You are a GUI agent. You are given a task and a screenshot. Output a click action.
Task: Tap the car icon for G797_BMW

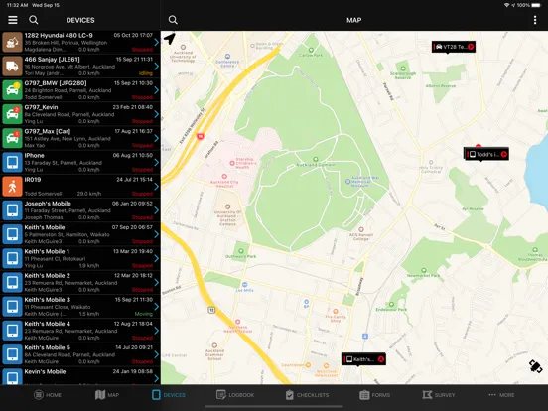pyautogui.click(x=12, y=90)
